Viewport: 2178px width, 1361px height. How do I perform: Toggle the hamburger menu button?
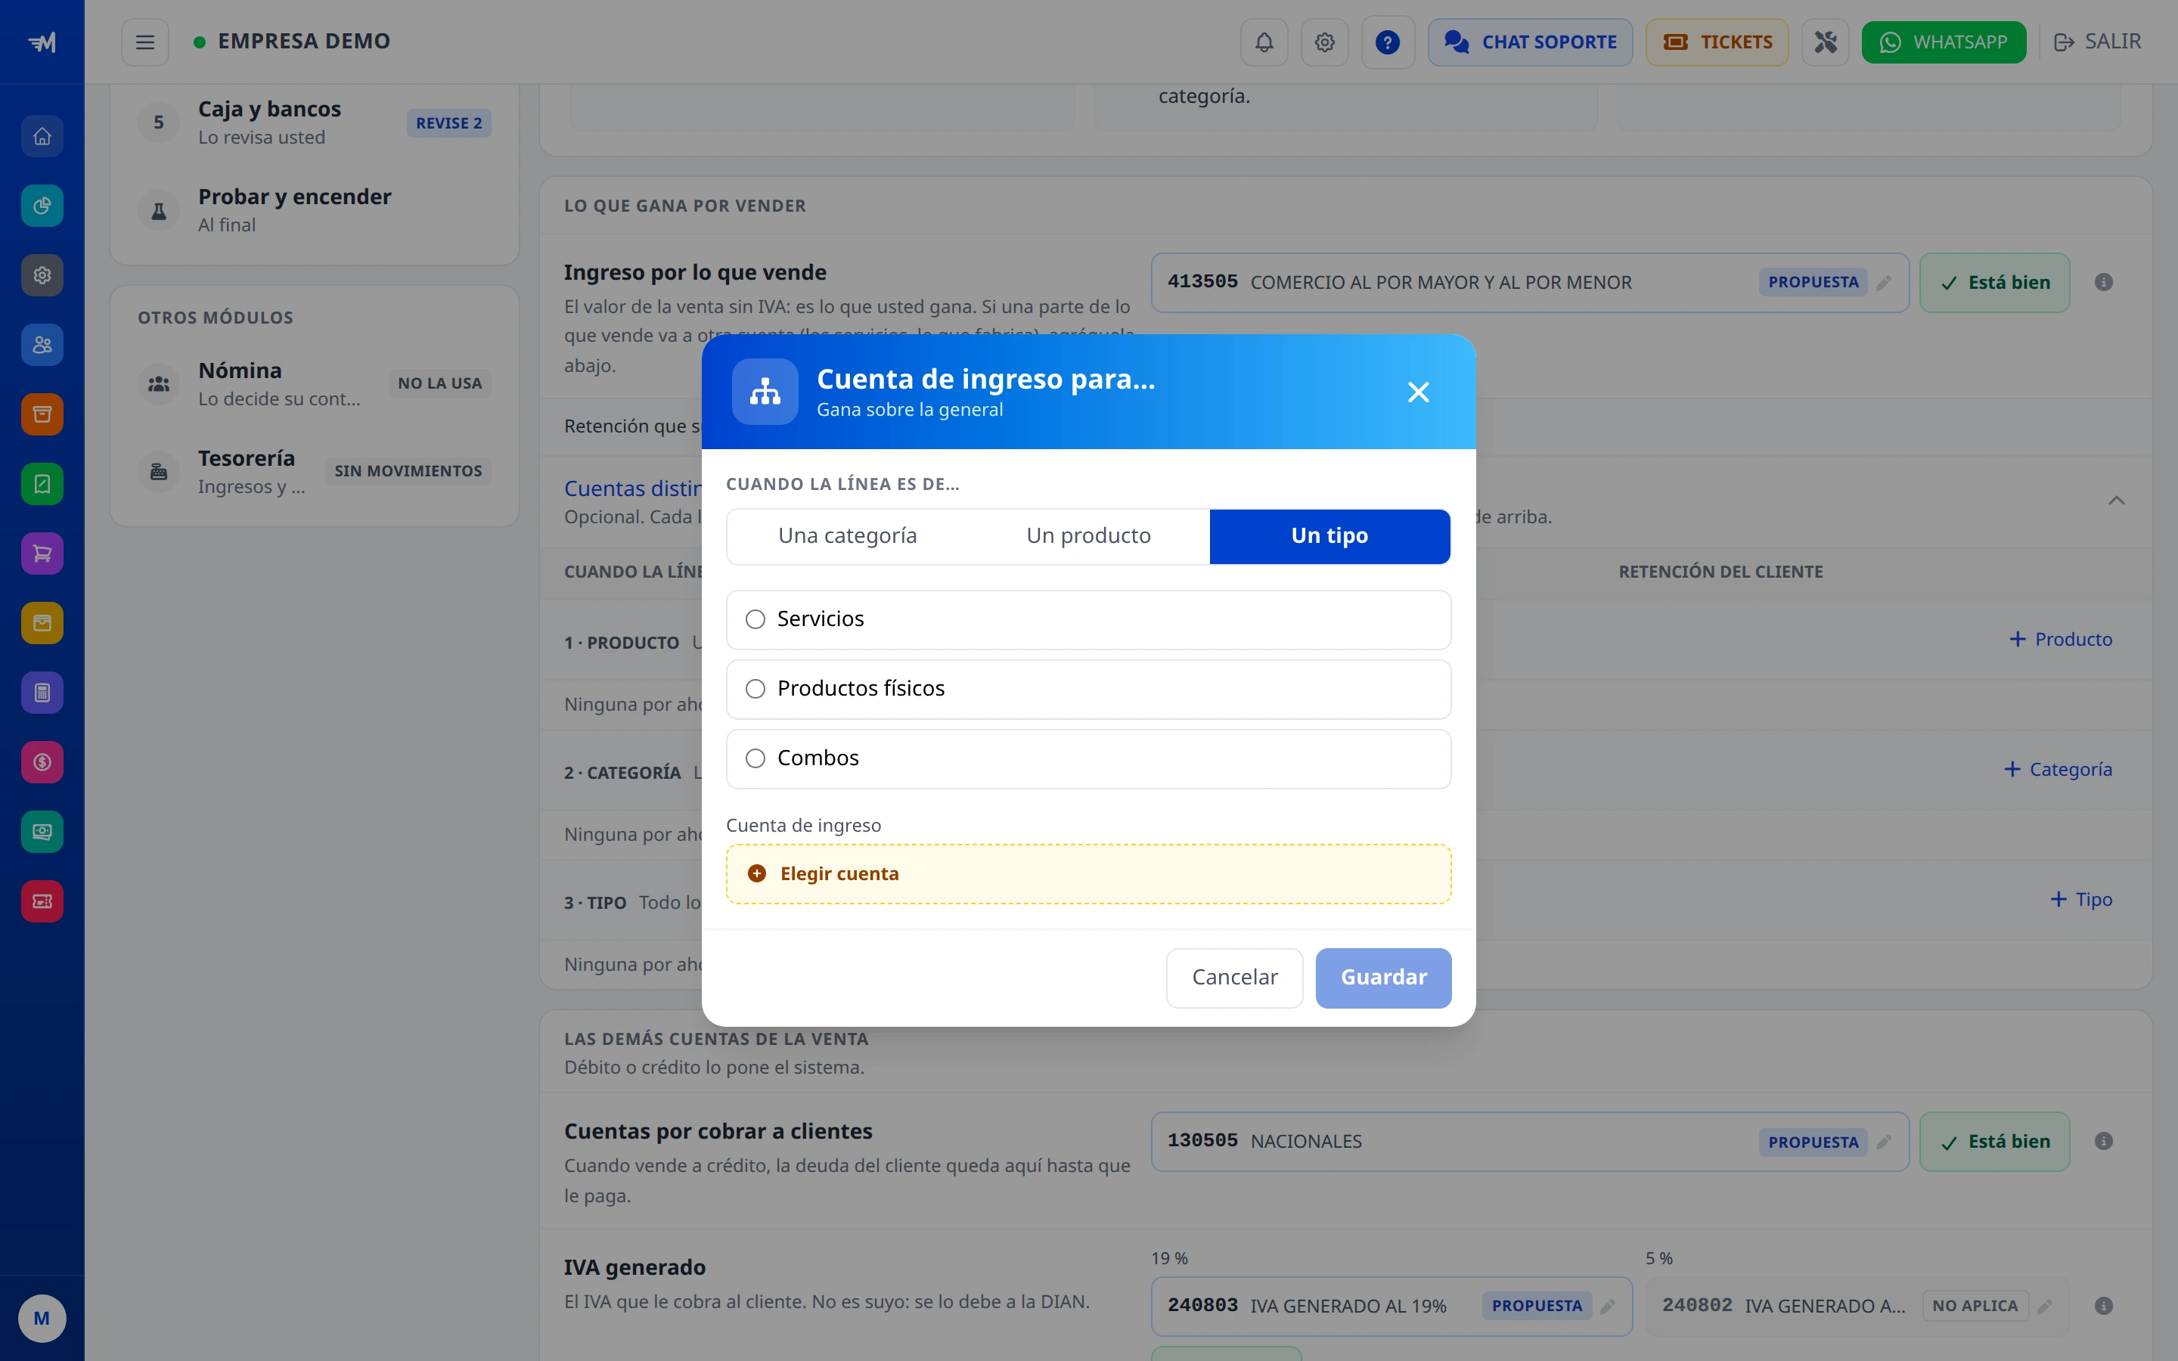[145, 42]
